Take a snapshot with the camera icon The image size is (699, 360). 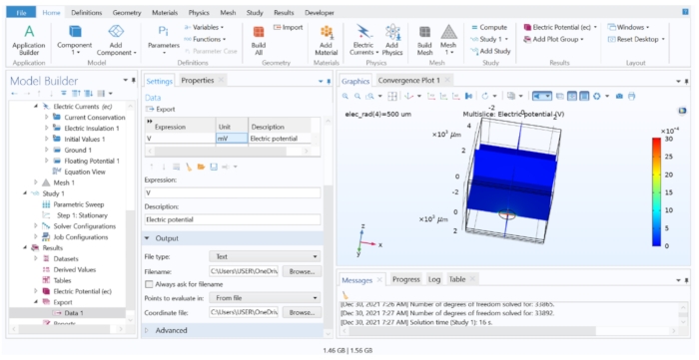click(x=619, y=96)
